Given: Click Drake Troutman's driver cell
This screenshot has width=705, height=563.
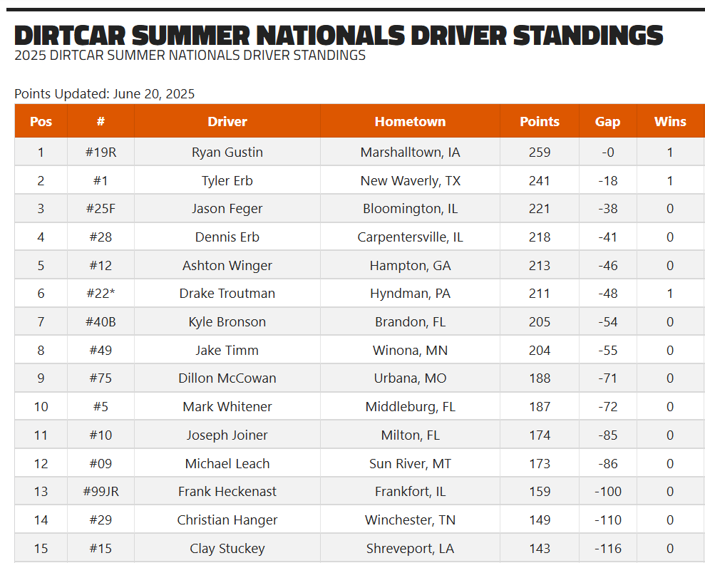Looking at the screenshot, I should tap(227, 293).
